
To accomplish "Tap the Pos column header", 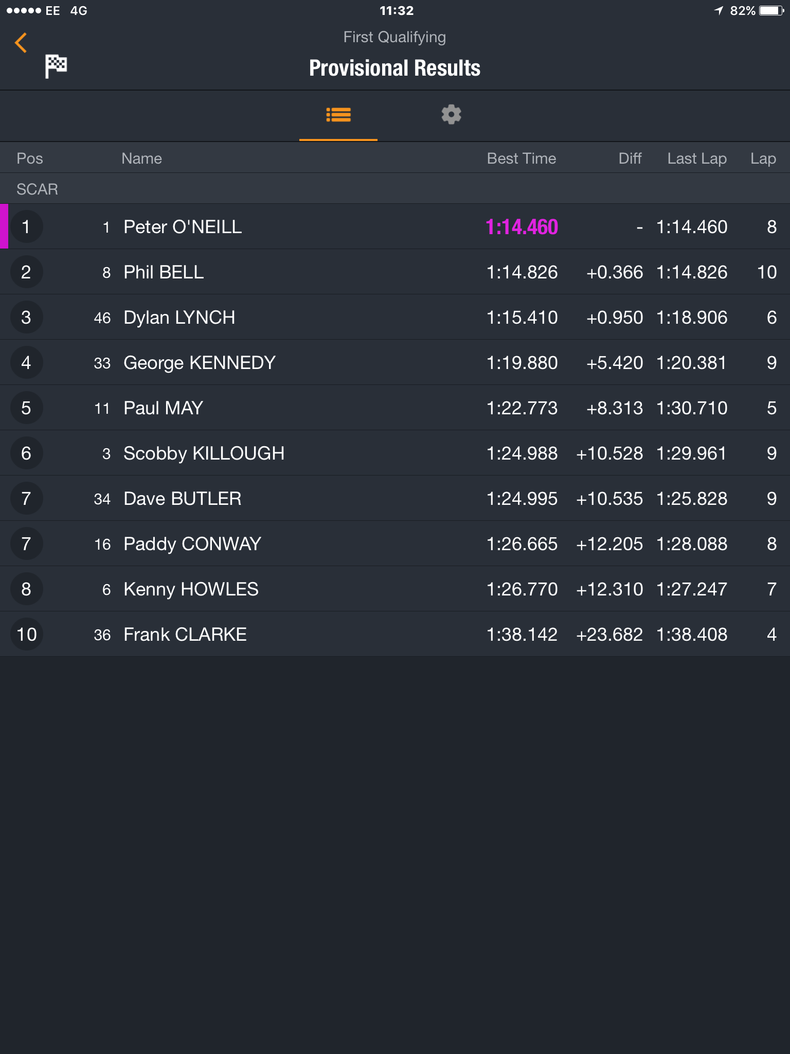I will click(x=30, y=159).
